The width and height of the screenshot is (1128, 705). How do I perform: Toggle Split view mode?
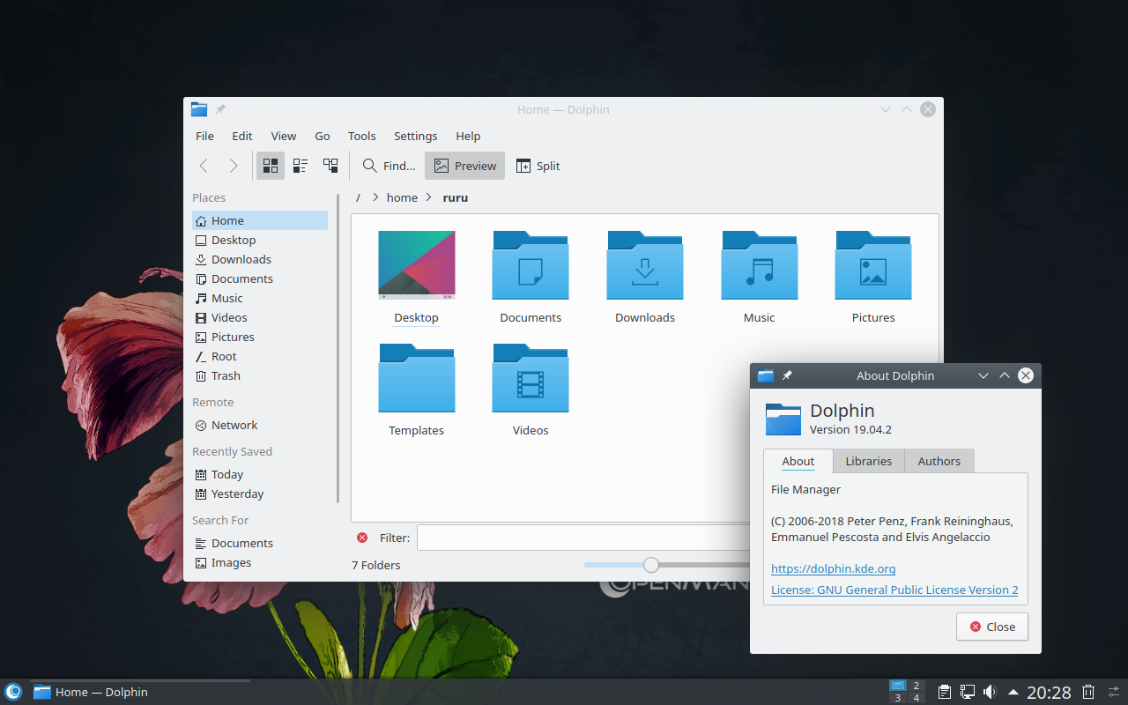pyautogui.click(x=538, y=166)
